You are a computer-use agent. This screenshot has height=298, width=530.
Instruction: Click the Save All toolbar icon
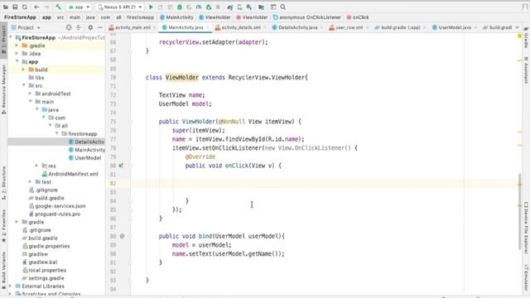15,7
